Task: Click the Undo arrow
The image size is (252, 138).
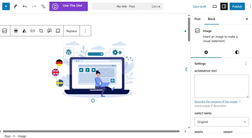Action: pos(25,6)
